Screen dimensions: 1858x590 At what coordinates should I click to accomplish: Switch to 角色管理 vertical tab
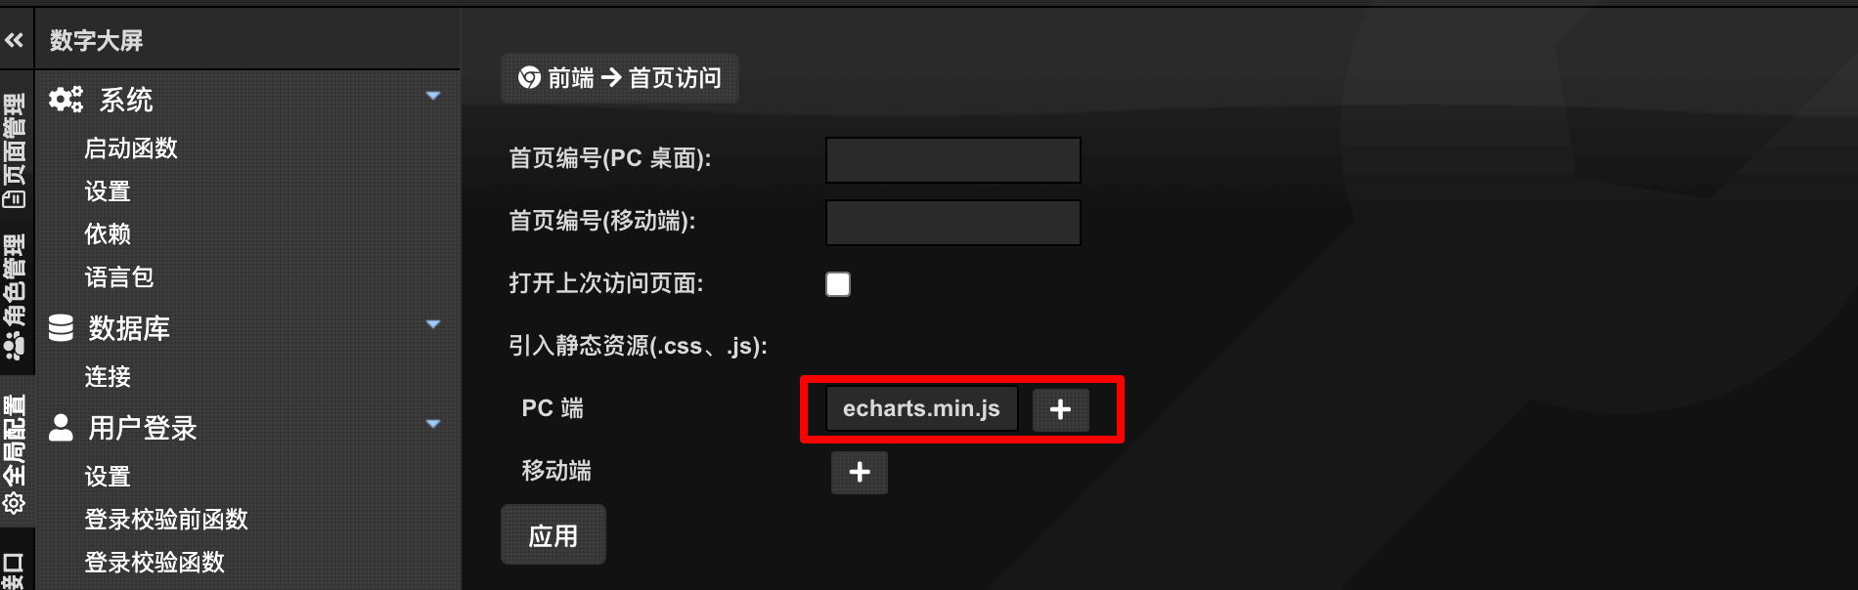(16, 296)
